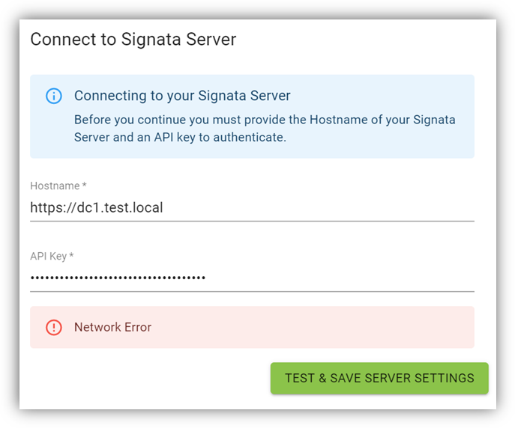This screenshot has height=428, width=515.
Task: Click the dark backdrop outside the dialog
Action: click(9, 224)
